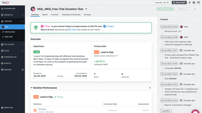Collapse the Testing sidebar section
202x113 pixels.
click(23, 21)
